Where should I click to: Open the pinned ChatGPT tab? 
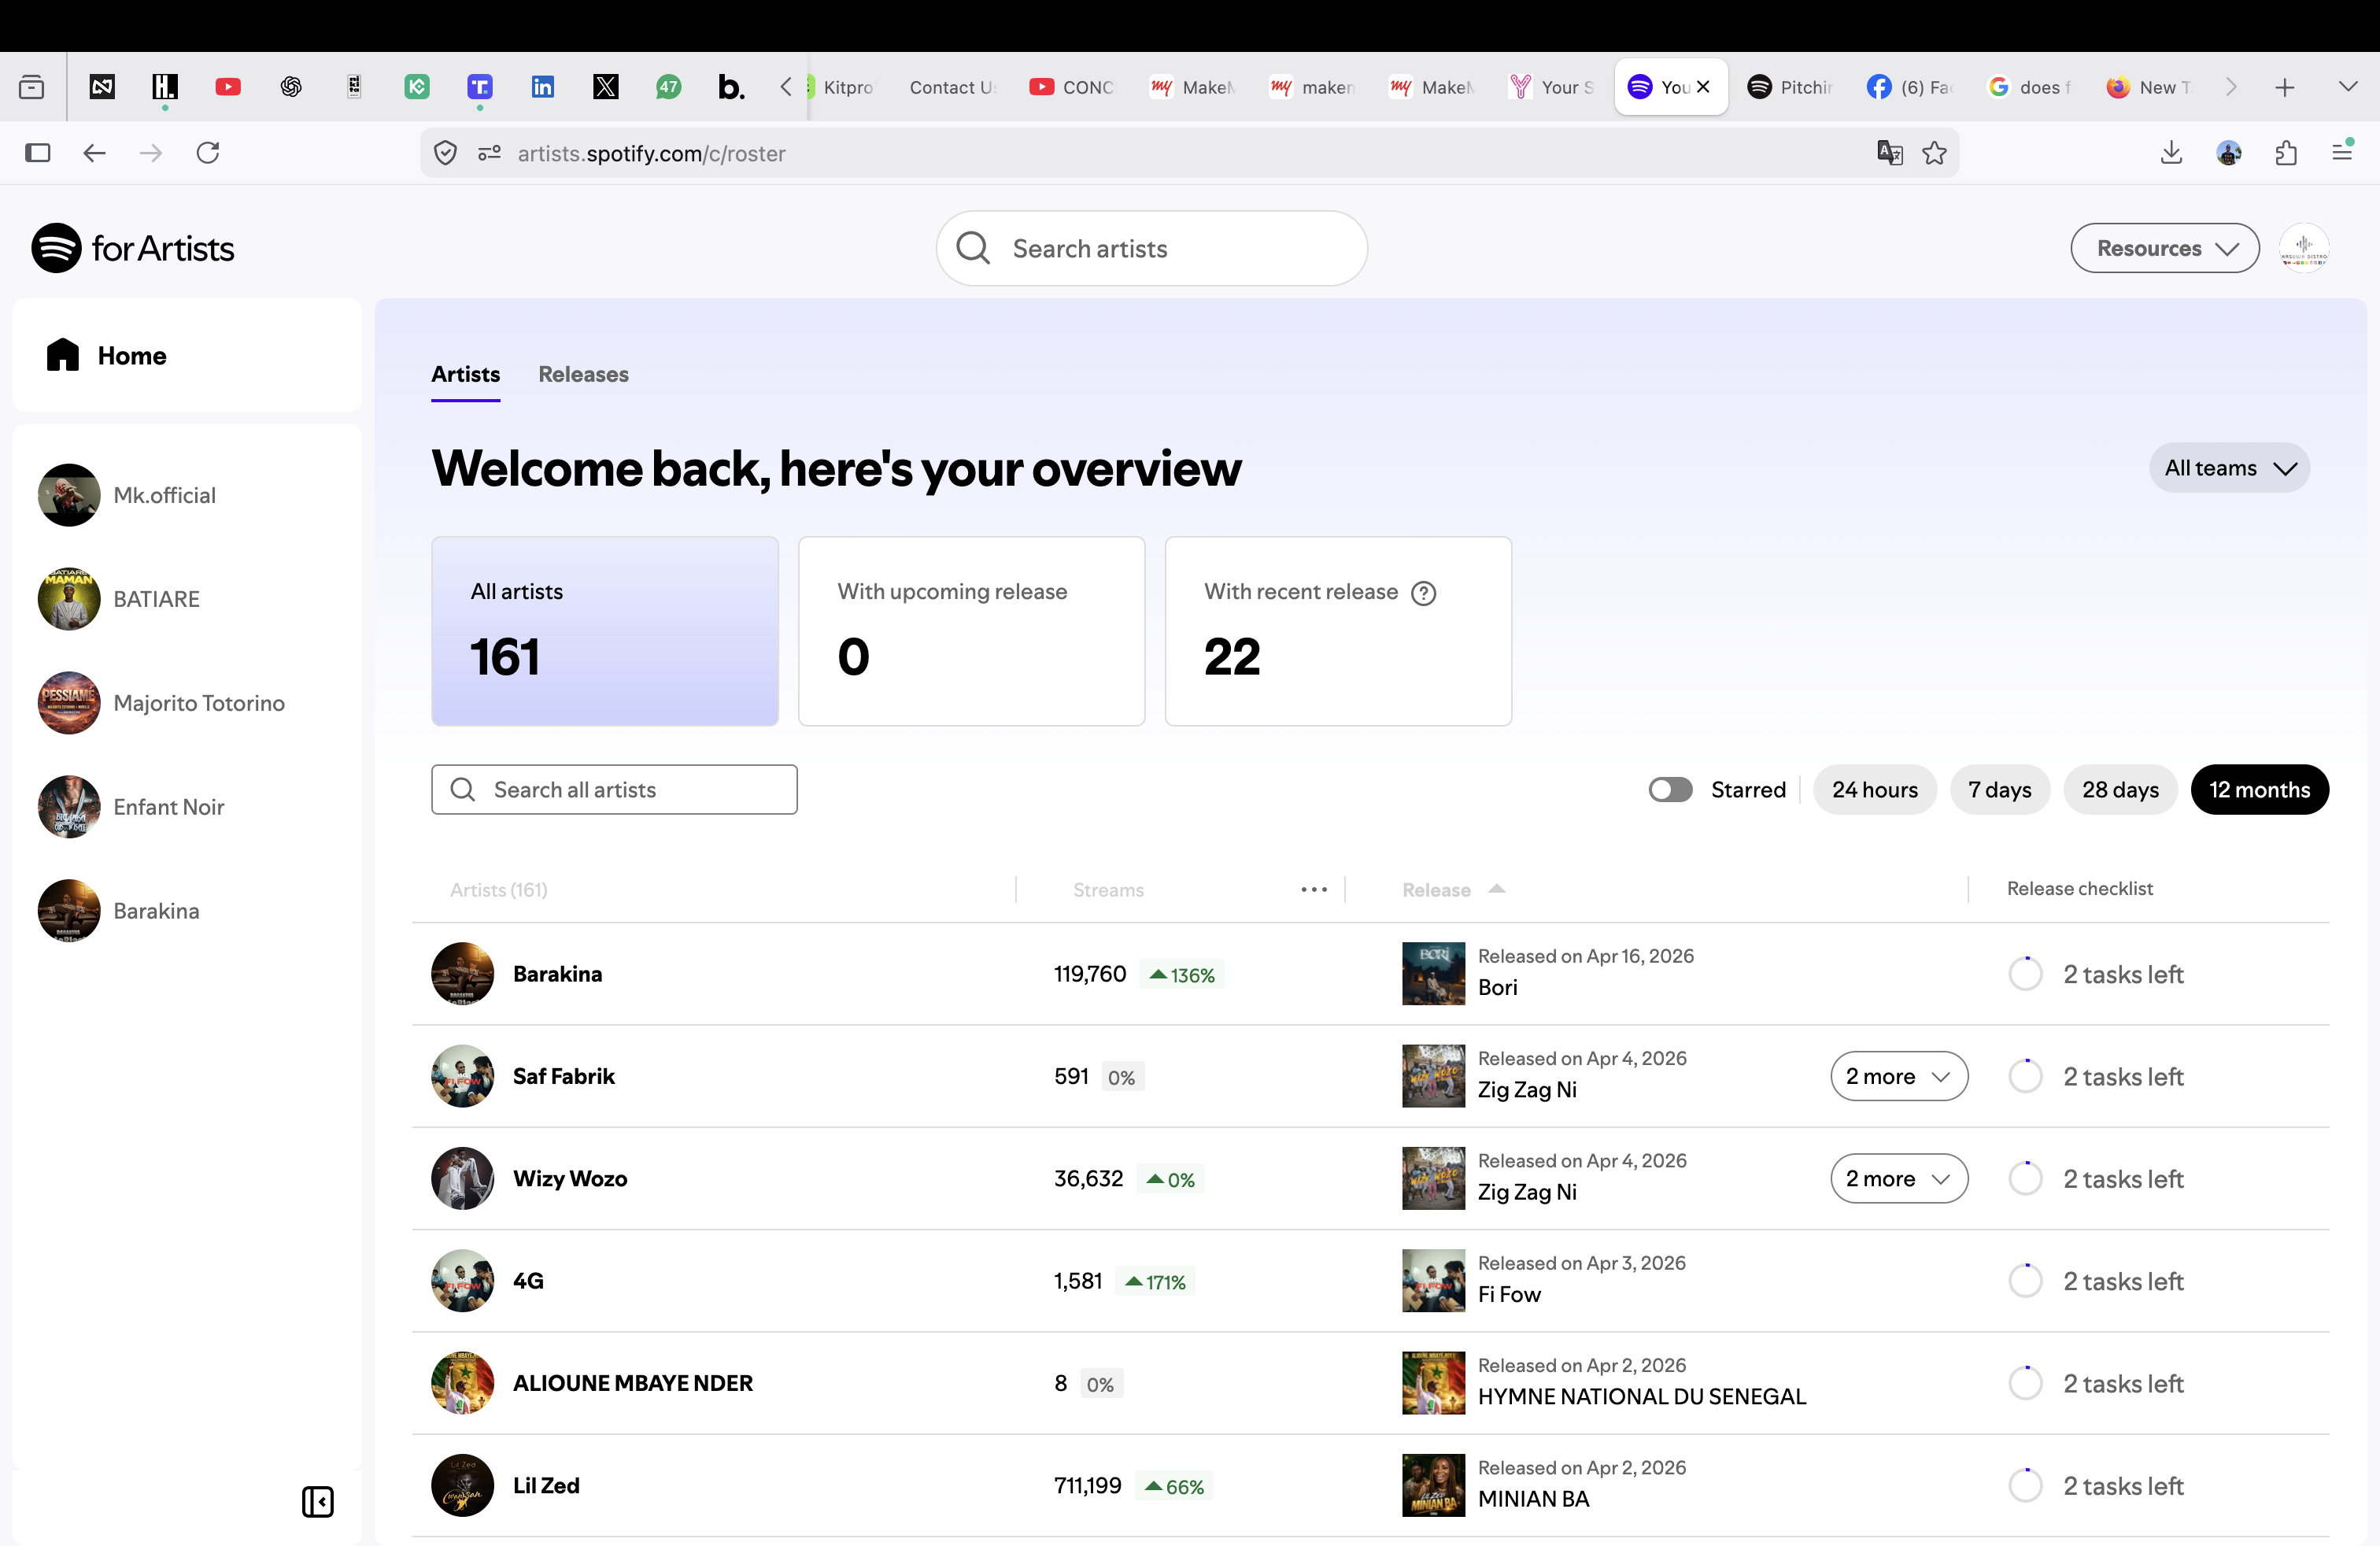tap(291, 87)
